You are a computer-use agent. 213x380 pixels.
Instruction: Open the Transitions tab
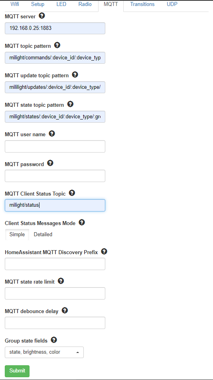[x=142, y=4]
